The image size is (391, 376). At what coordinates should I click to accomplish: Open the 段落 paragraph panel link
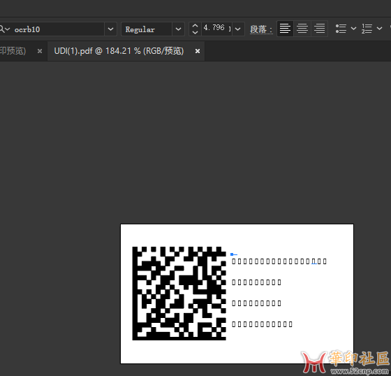click(261, 29)
